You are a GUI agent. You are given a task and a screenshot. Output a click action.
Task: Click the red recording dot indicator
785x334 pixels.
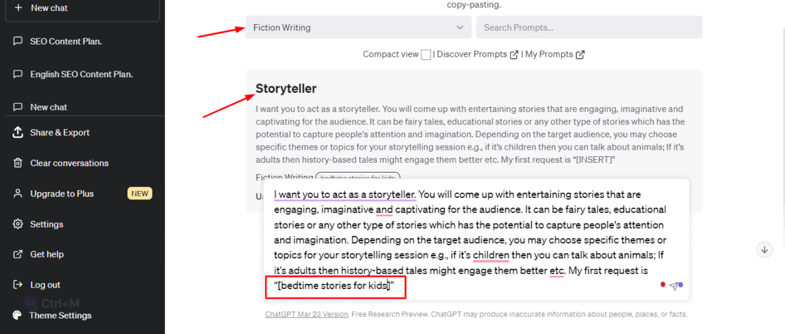663,284
